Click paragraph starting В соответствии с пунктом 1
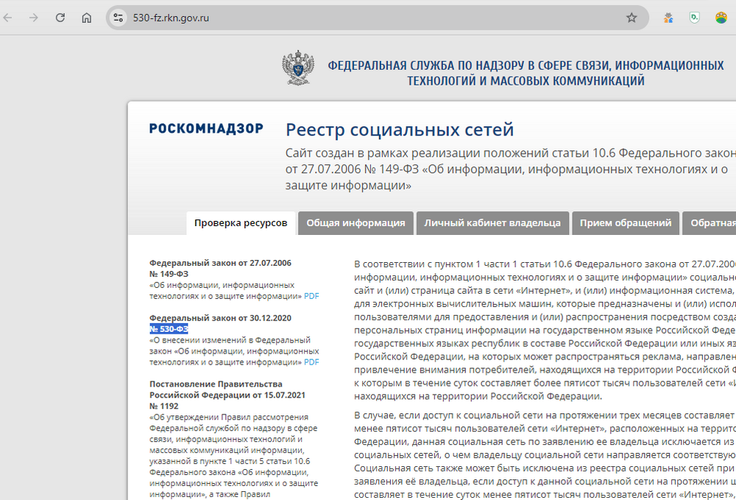The image size is (736, 500). (545, 330)
